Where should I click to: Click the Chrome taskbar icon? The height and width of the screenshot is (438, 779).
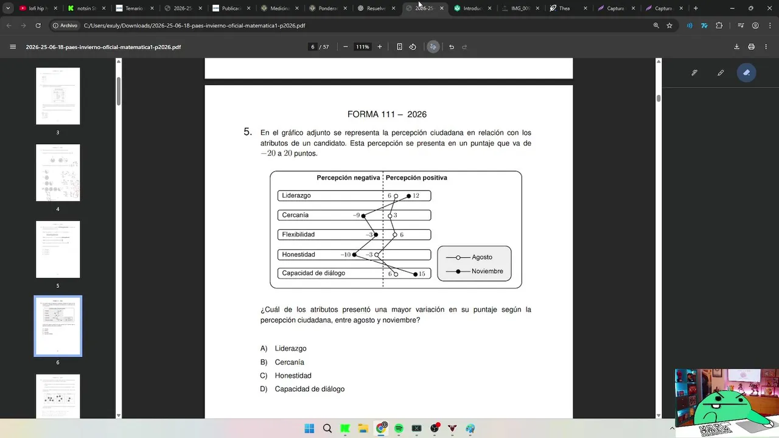pyautogui.click(x=381, y=428)
